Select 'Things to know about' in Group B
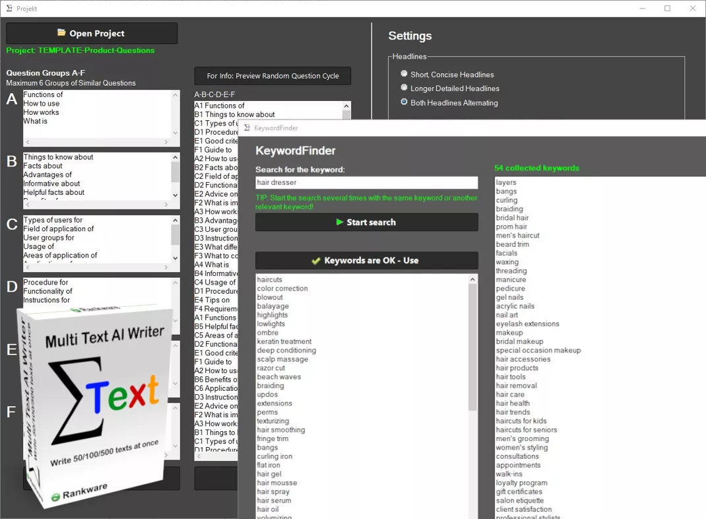 pos(59,156)
